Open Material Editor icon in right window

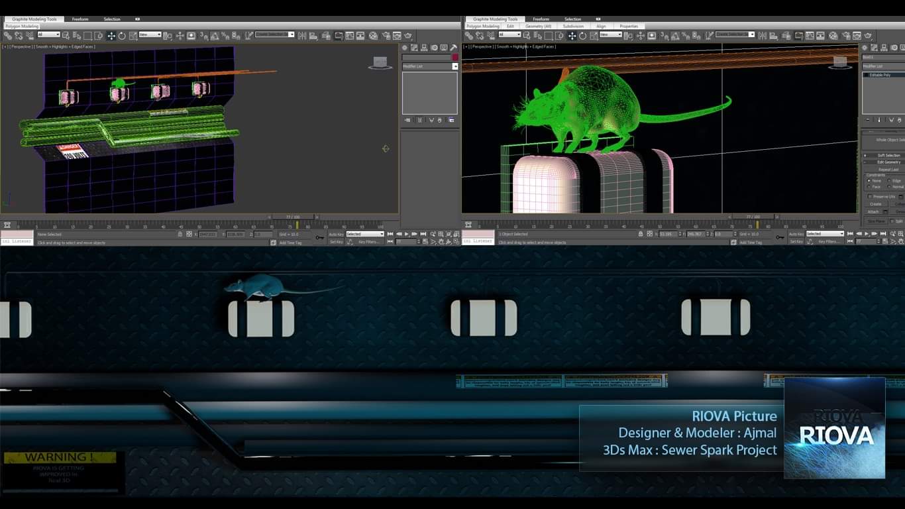coord(833,35)
